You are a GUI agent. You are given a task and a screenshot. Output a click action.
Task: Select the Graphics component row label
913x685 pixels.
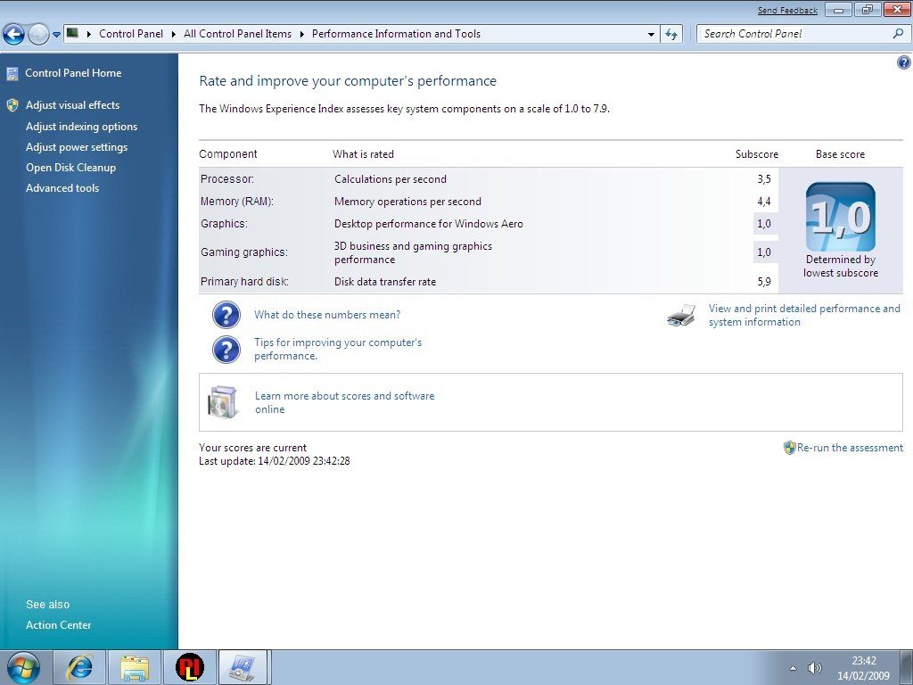[224, 224]
